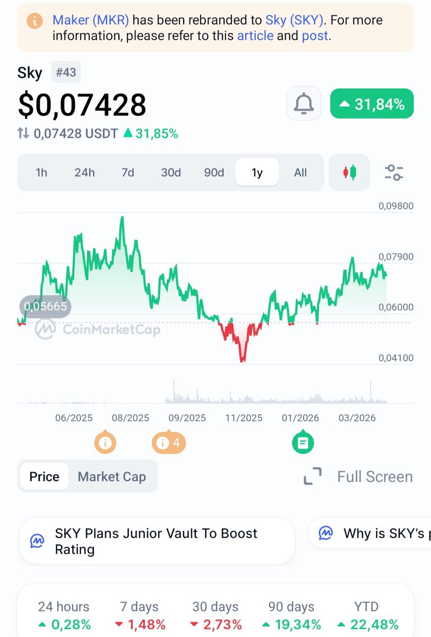431x637 pixels.
Task: Choose the 30d chart range
Action: click(x=171, y=173)
